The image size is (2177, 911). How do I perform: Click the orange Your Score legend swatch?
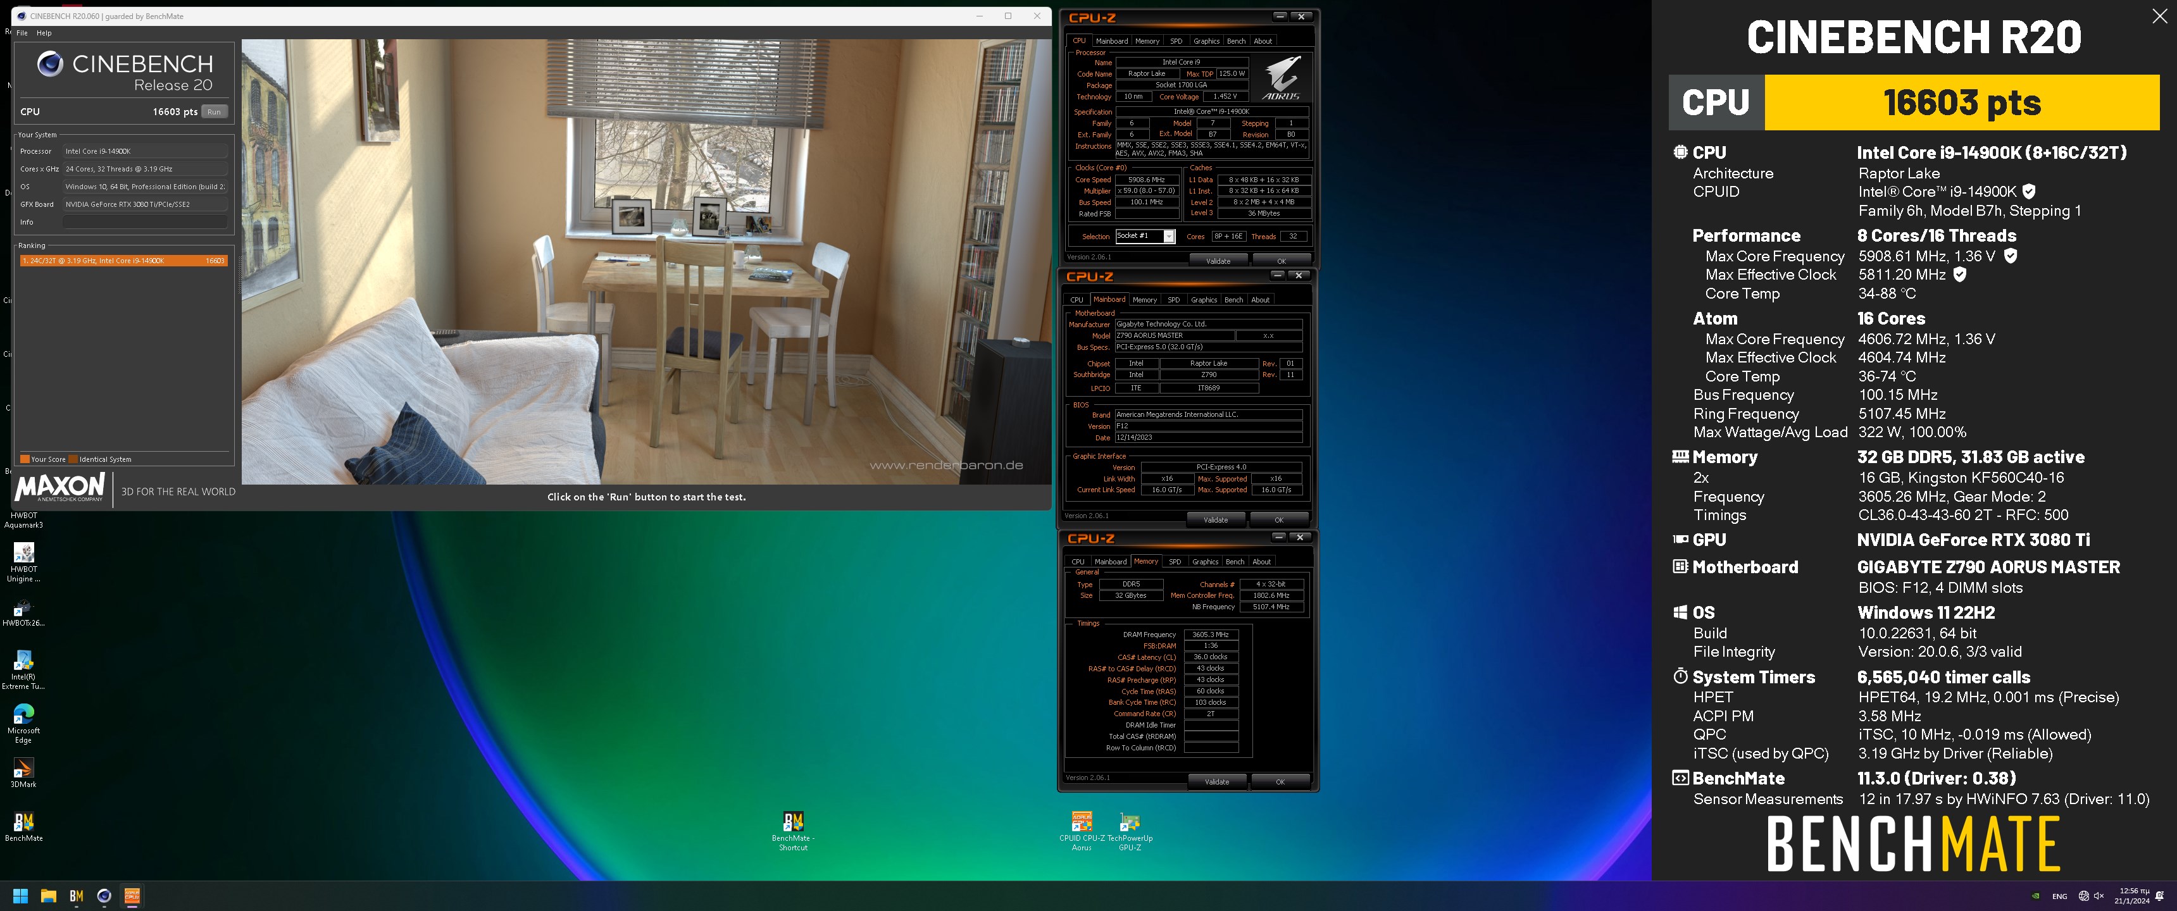click(x=25, y=460)
